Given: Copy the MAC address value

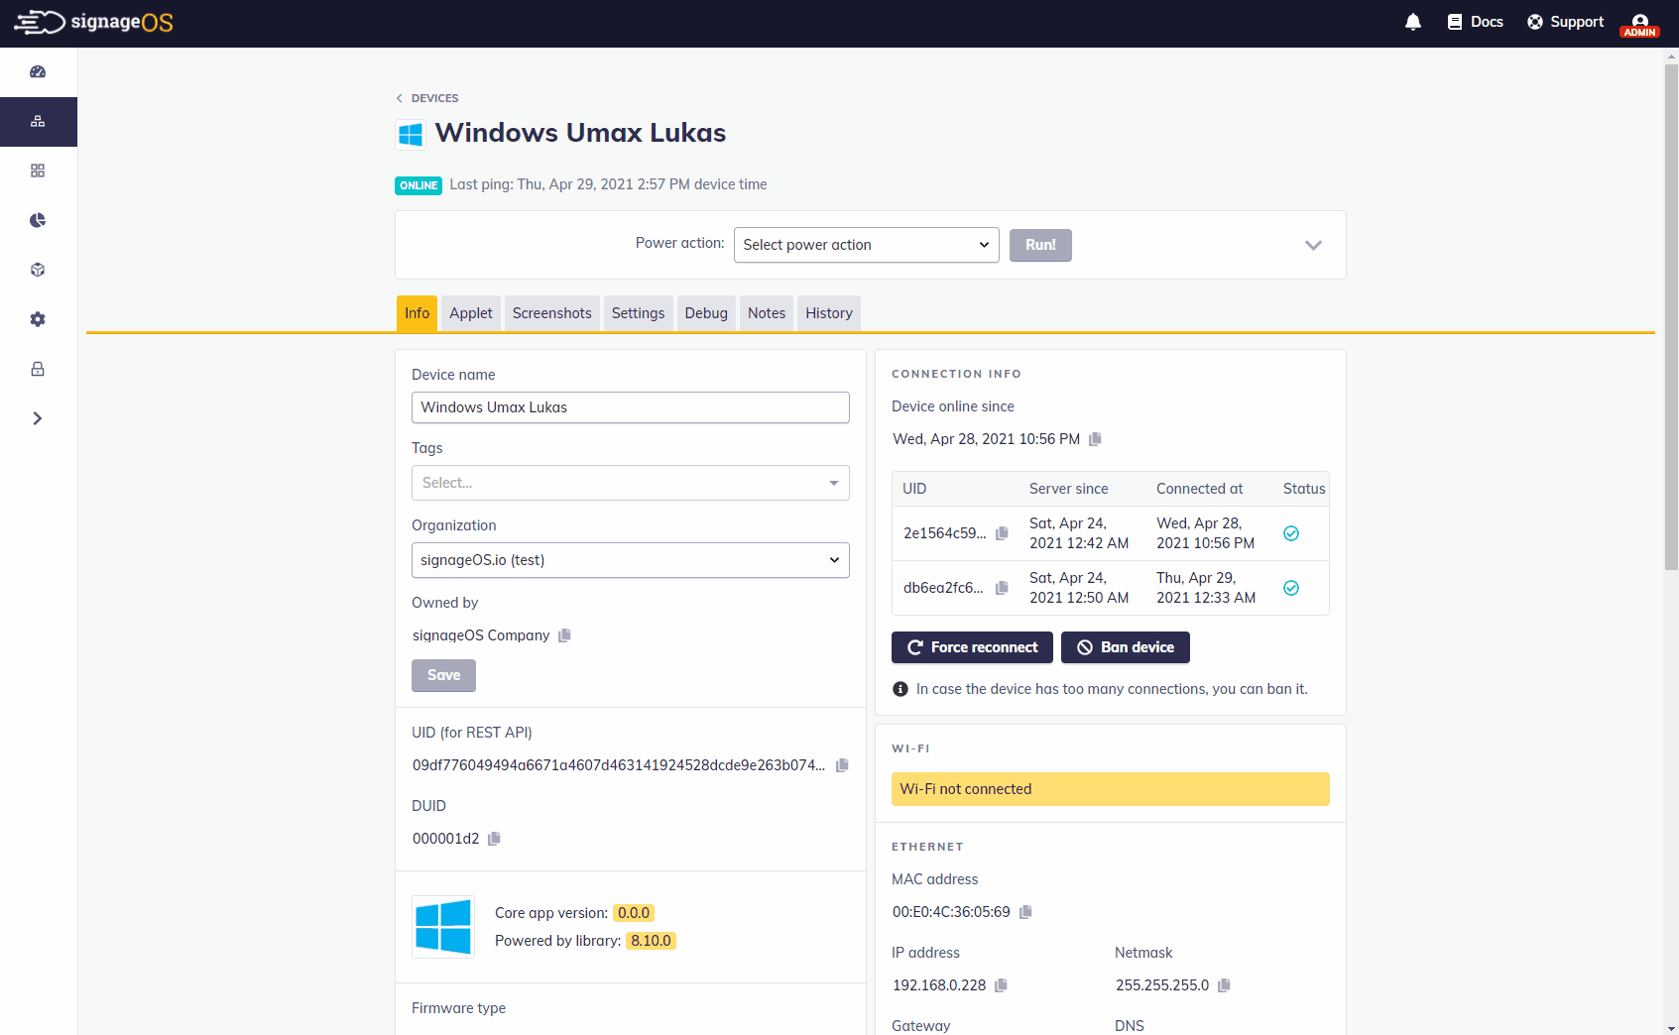Looking at the screenshot, I should click(1025, 912).
